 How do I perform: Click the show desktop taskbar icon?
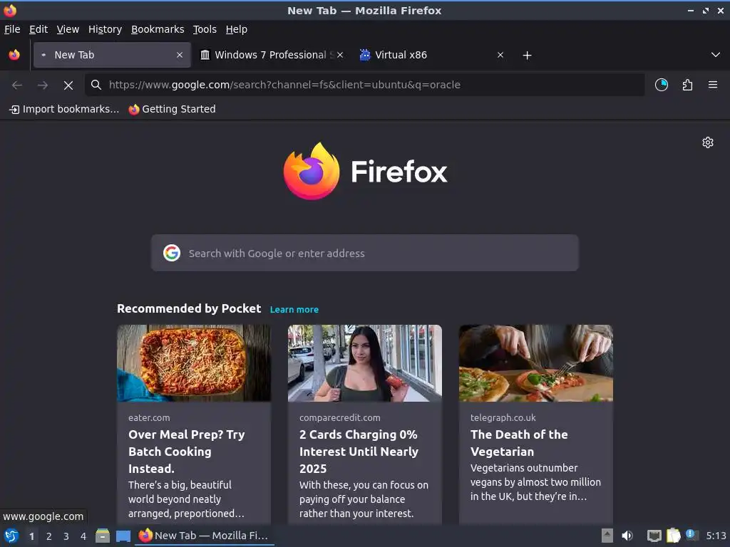coord(123,536)
